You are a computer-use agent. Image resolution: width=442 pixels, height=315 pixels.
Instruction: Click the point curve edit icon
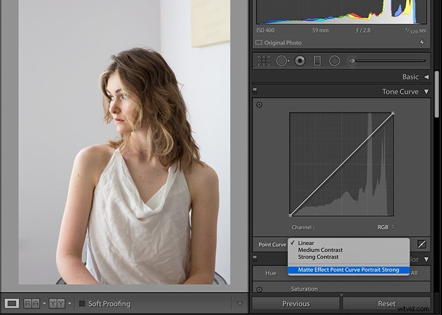pyautogui.click(x=422, y=244)
